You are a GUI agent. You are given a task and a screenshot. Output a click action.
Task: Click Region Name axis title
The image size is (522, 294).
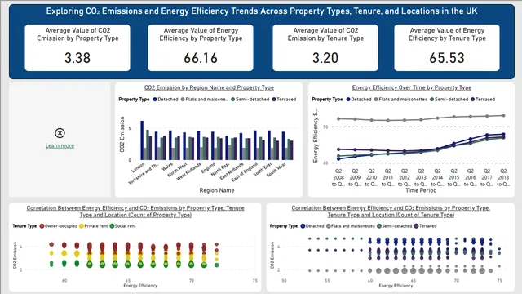pyautogui.click(x=217, y=190)
